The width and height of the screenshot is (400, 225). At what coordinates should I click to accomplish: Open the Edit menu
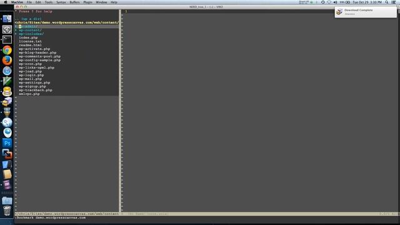click(x=38, y=2)
